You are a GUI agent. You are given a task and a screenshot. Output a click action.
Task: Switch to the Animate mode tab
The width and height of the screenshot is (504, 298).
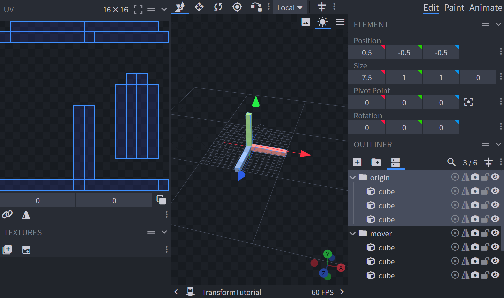486,8
